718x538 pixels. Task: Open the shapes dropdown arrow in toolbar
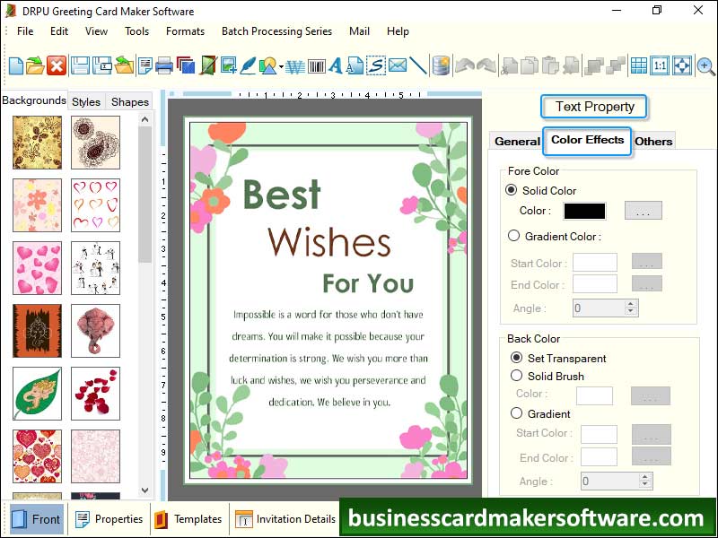pyautogui.click(x=281, y=66)
